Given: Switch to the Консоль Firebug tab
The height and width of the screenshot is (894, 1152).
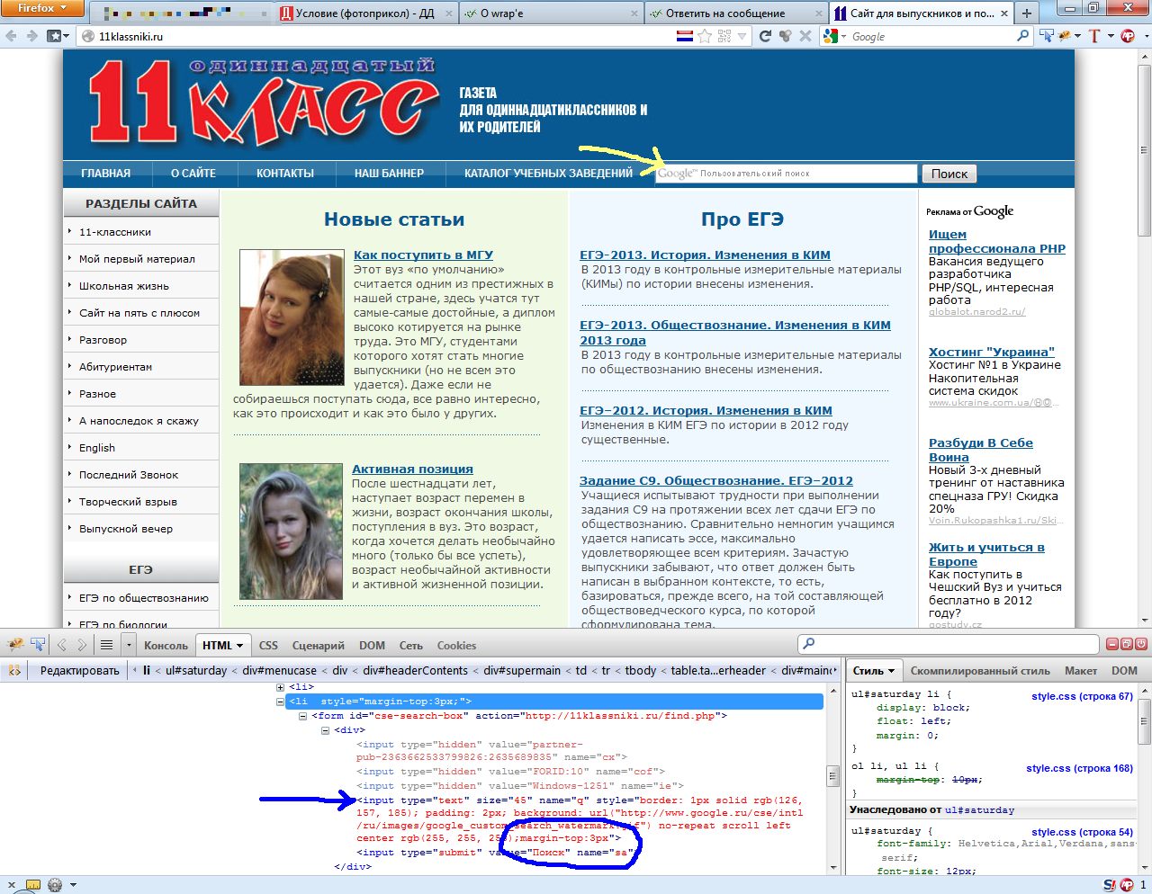Looking at the screenshot, I should pyautogui.click(x=166, y=645).
